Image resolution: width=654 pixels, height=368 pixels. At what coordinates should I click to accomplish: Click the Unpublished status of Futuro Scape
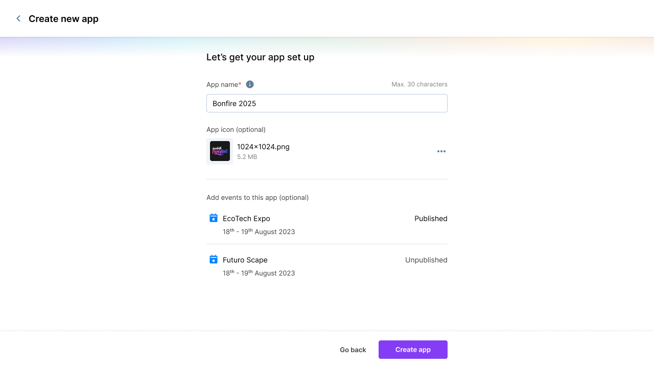[x=426, y=260]
